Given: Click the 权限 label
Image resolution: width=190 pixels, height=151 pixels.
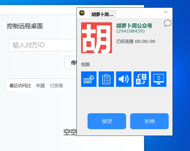Looking at the screenshot, I should (x=85, y=65).
